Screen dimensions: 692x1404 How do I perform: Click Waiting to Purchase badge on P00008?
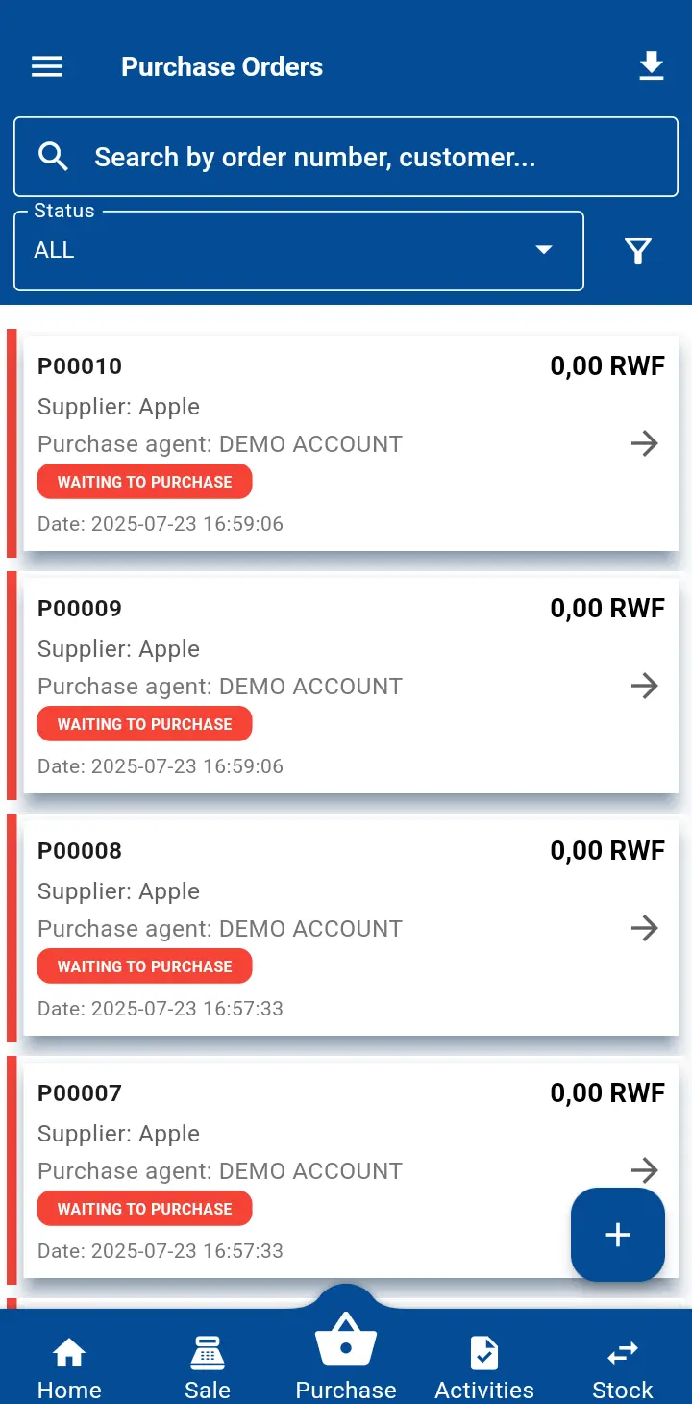click(144, 966)
